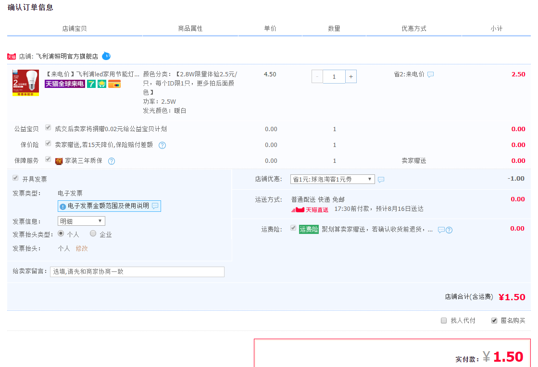
Task: Click the Tmall logo icon beside 店铺
Action: point(12,57)
